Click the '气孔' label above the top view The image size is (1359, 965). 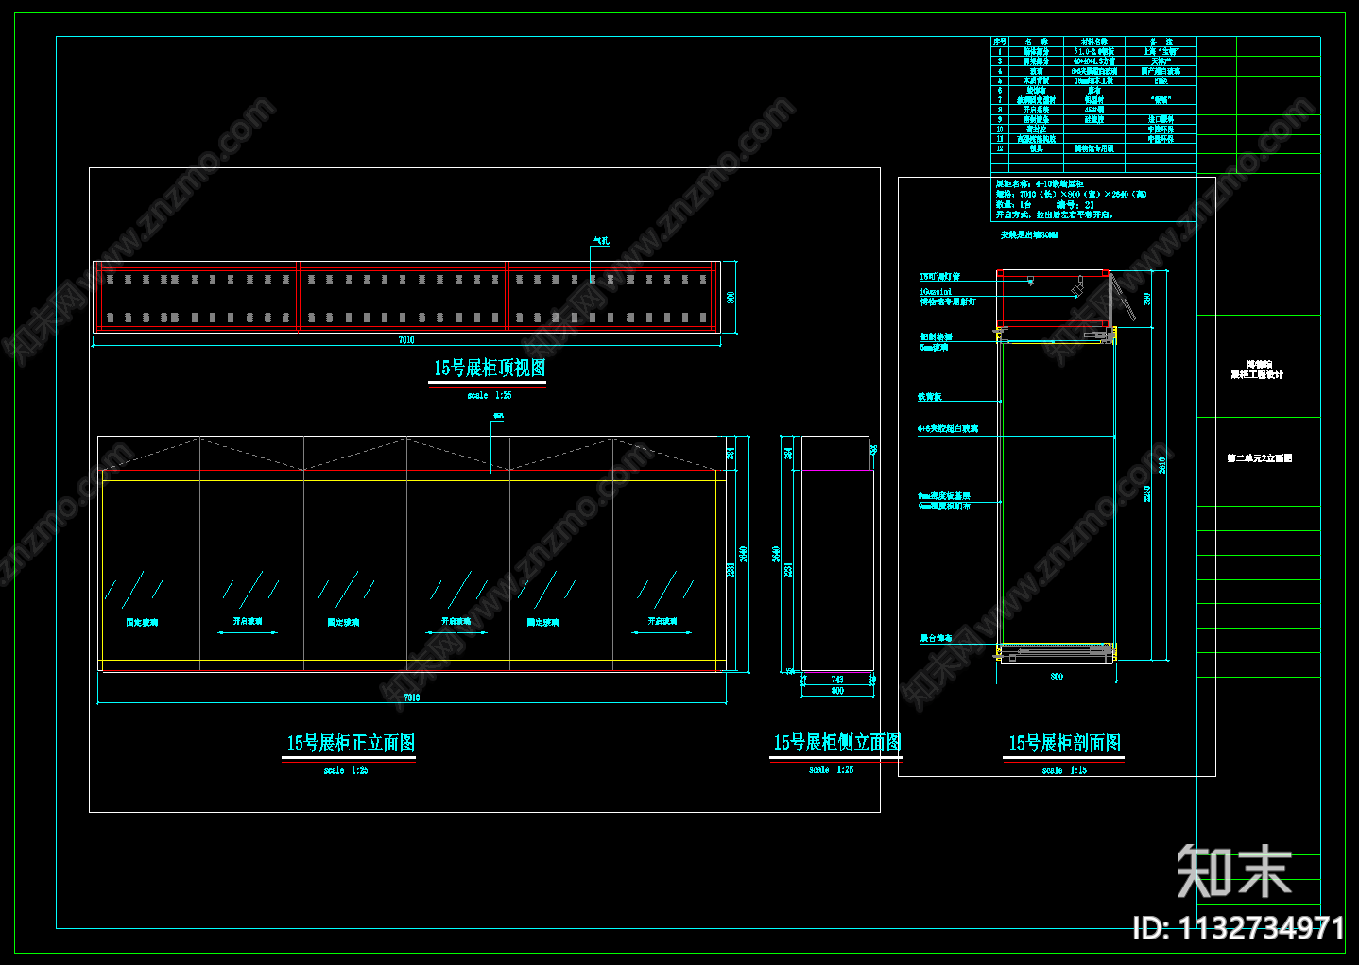tap(601, 241)
